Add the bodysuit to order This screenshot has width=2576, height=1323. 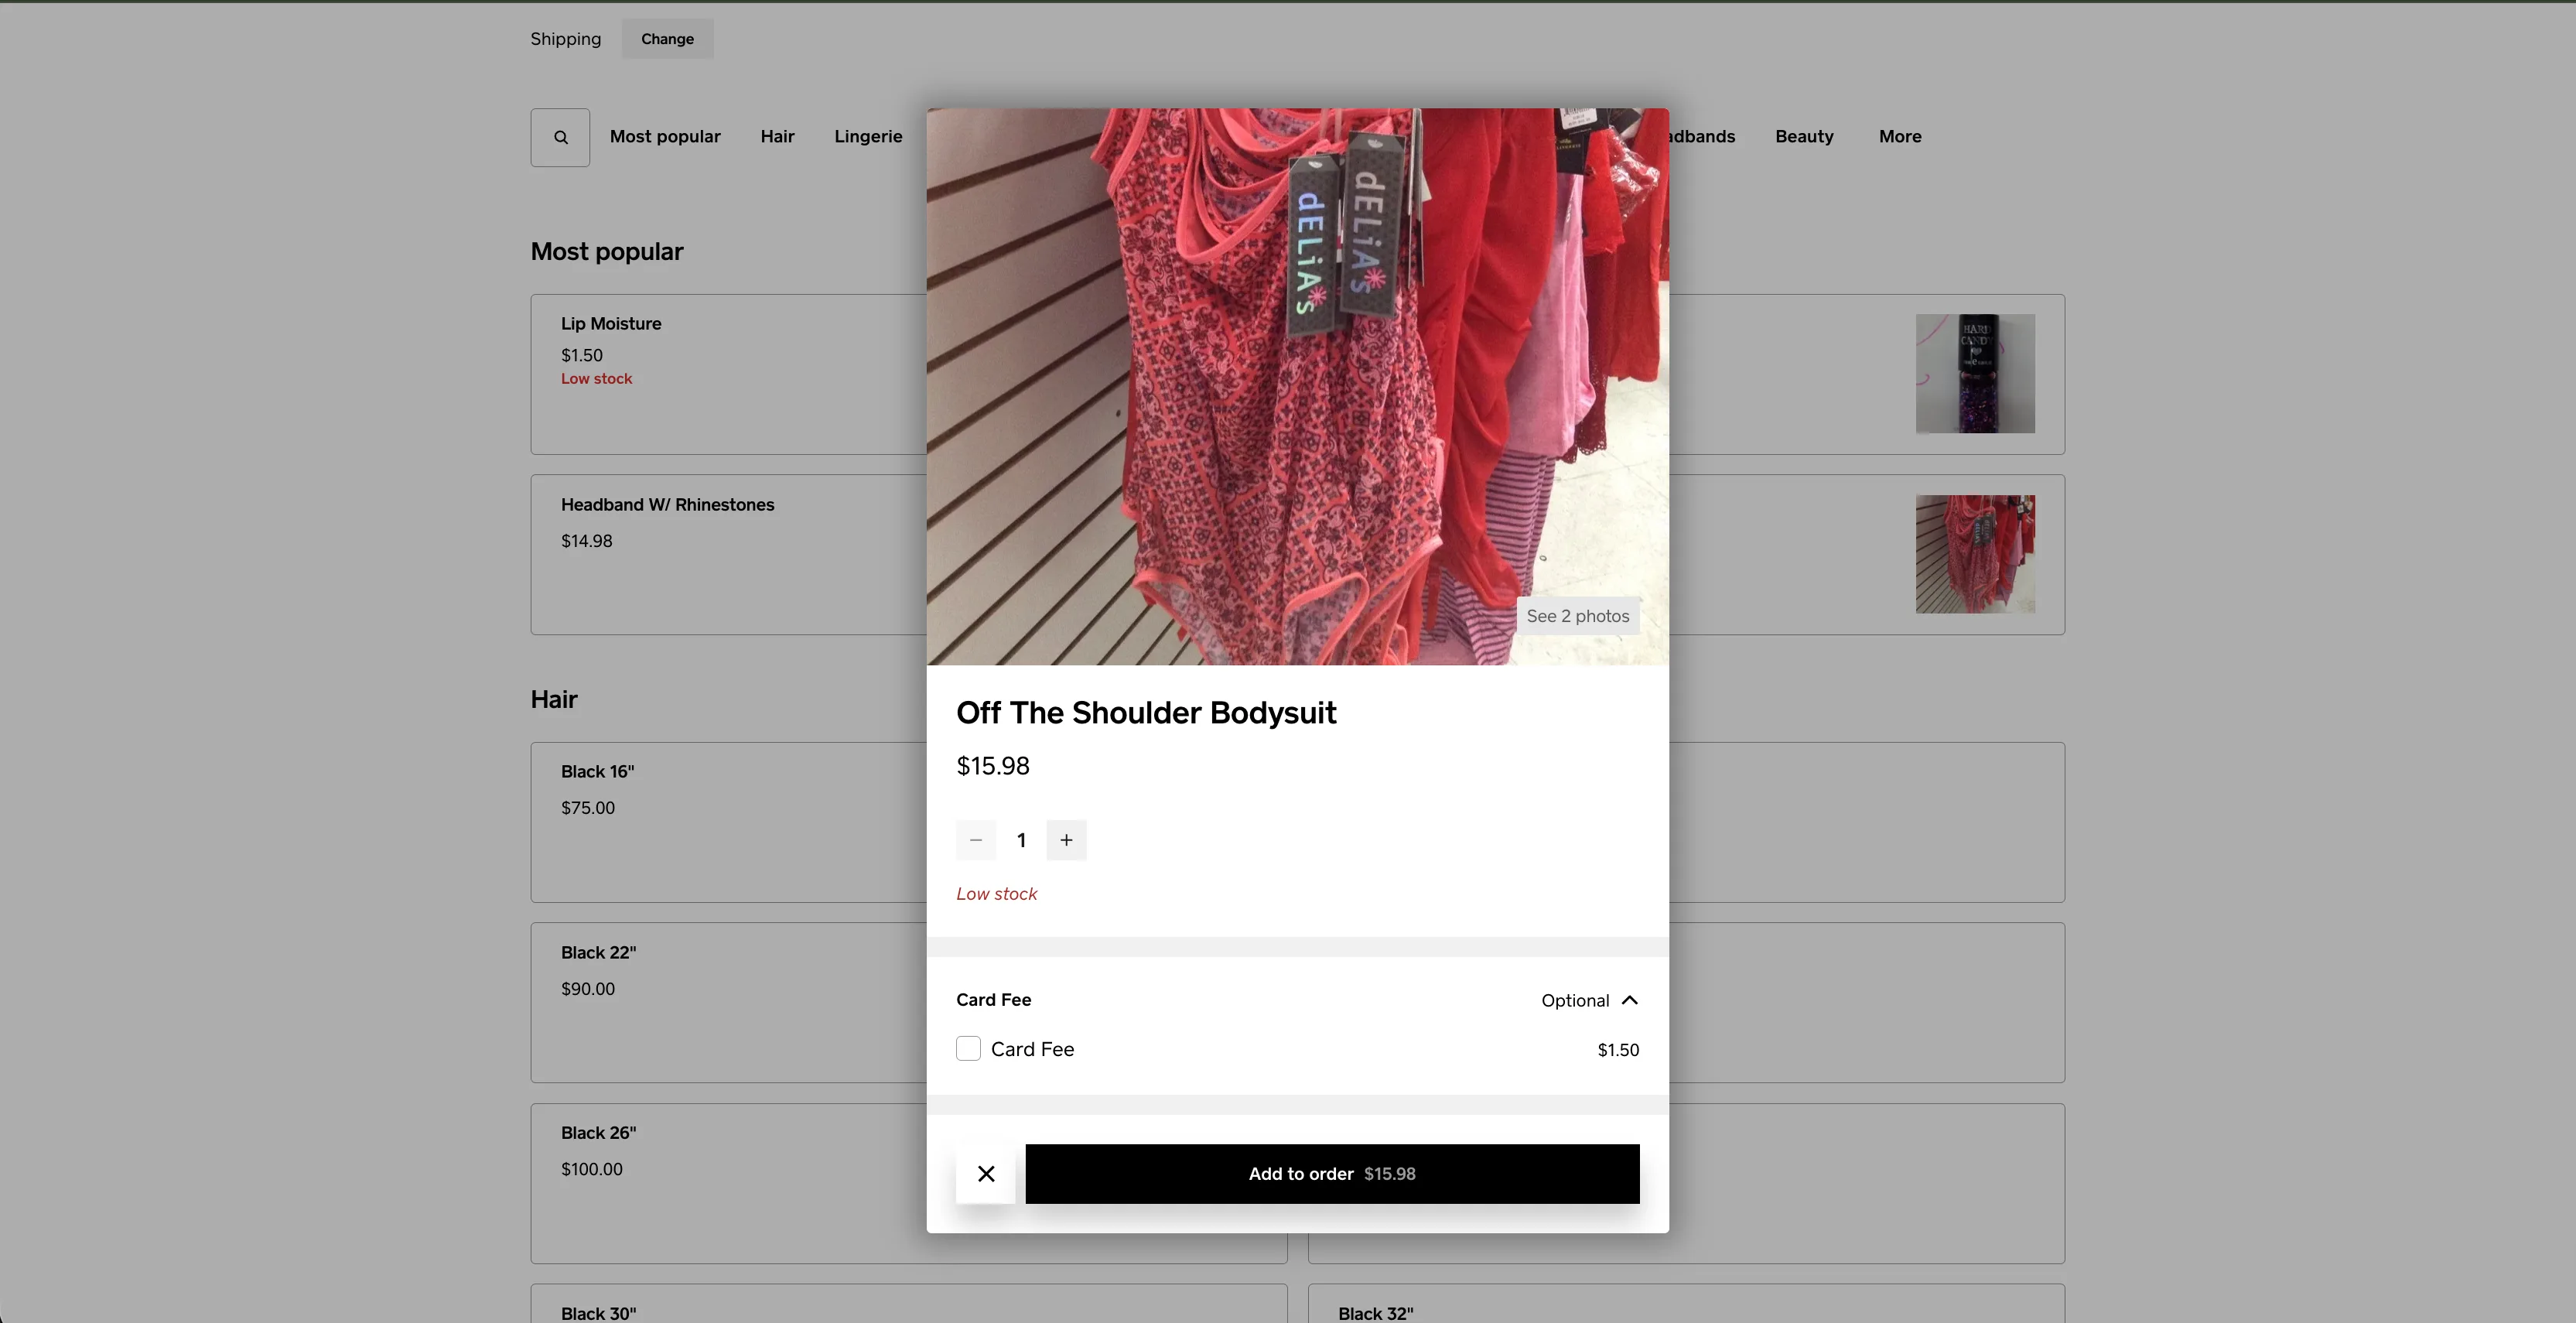pos(1332,1174)
